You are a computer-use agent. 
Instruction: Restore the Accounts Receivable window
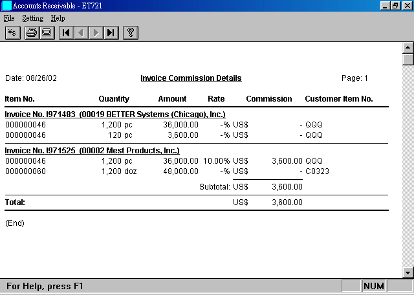click(395, 6)
